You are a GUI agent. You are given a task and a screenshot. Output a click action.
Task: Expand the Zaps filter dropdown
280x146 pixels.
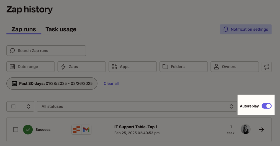pyautogui.click(x=81, y=67)
